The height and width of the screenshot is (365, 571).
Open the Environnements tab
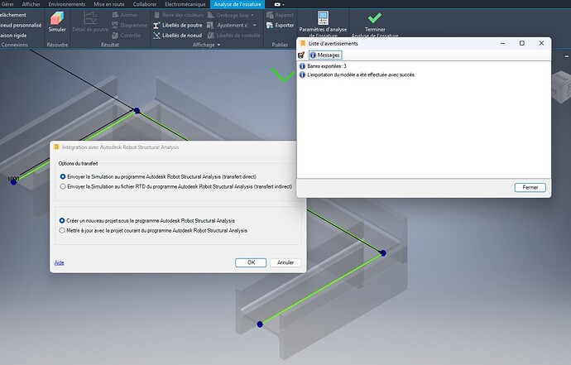point(67,4)
